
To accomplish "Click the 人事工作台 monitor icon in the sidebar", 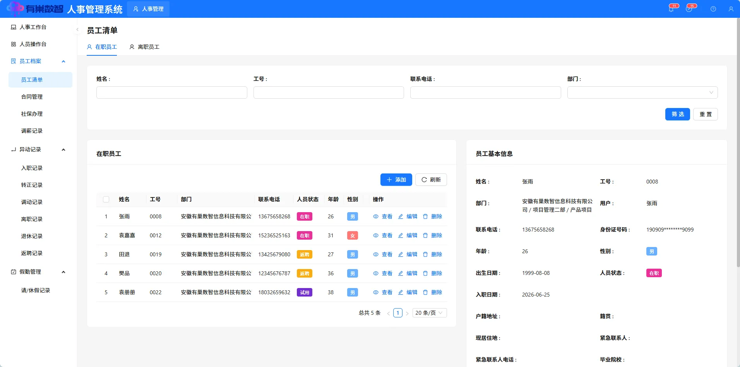I will pos(14,27).
